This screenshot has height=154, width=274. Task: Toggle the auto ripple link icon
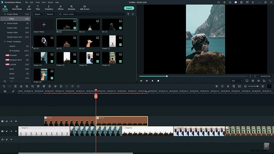click(13, 91)
